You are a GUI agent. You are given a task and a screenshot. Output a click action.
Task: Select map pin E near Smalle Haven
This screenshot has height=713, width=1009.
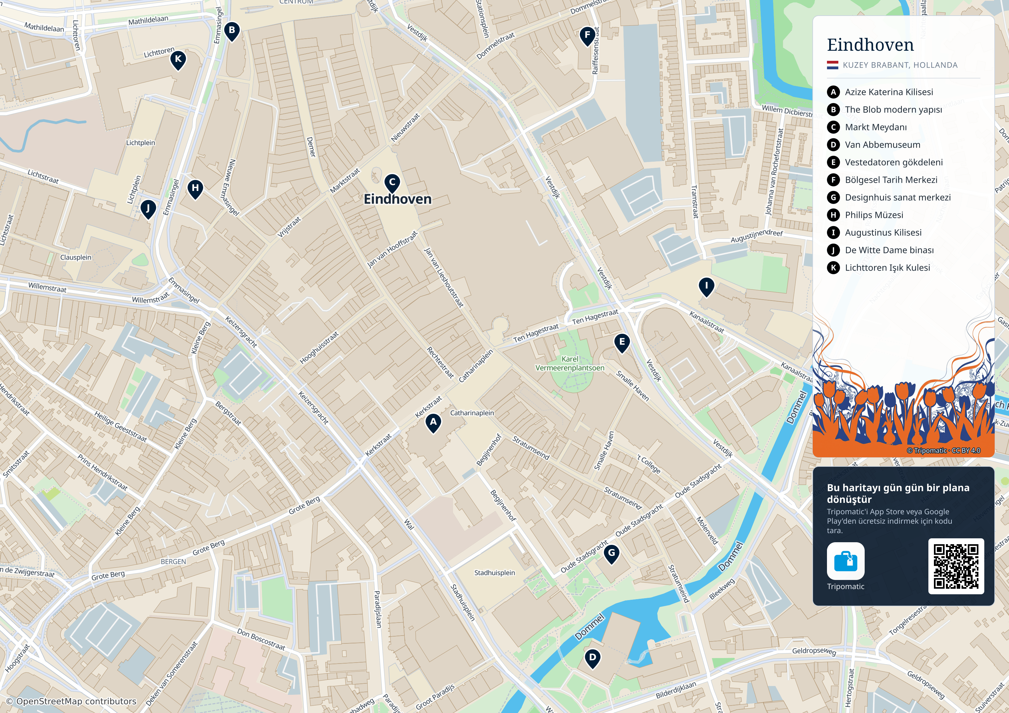coord(622,343)
